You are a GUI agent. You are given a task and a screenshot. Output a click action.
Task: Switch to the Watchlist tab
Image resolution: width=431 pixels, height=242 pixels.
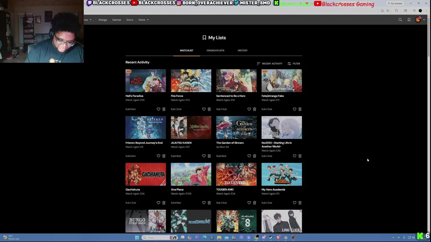pyautogui.click(x=187, y=50)
